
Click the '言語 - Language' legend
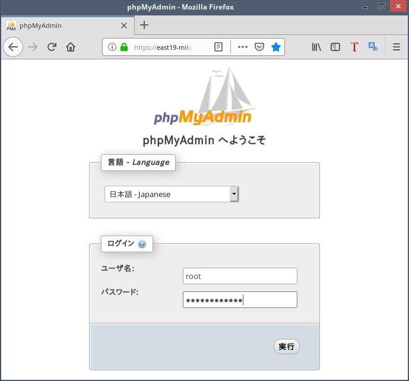point(138,162)
